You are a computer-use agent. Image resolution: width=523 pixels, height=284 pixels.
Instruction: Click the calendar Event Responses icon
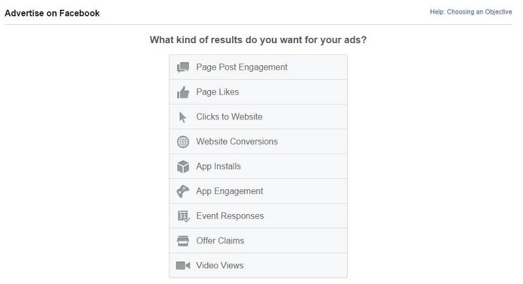[x=183, y=216]
